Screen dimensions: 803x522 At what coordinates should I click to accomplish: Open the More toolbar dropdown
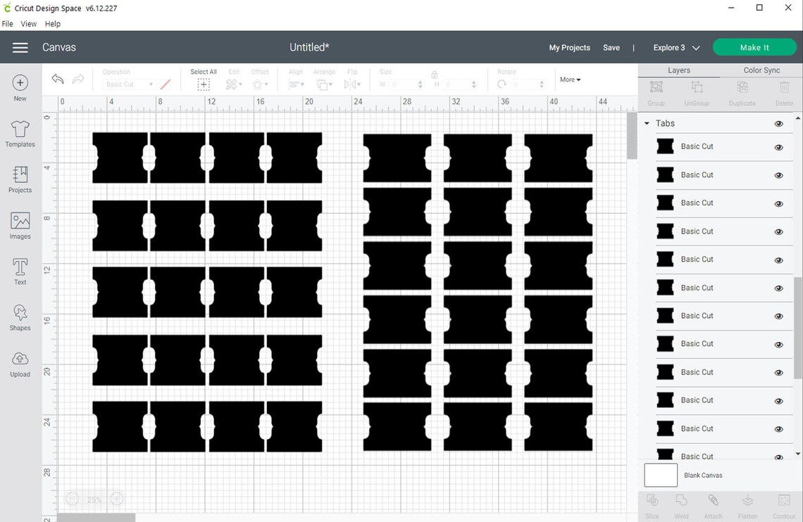click(x=569, y=79)
